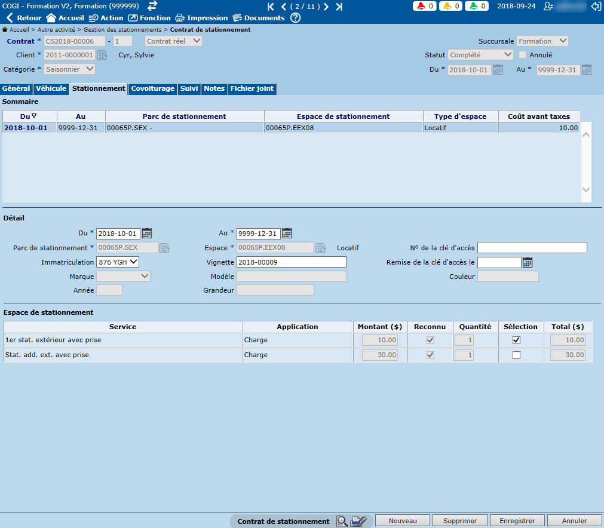Expand the Statut dropdown
This screenshot has width=604, height=528.
pyautogui.click(x=480, y=55)
